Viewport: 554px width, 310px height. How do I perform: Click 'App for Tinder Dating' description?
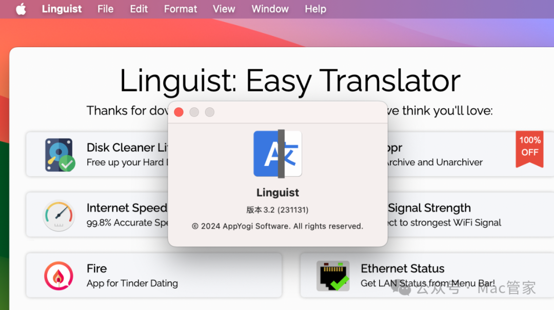point(132,283)
